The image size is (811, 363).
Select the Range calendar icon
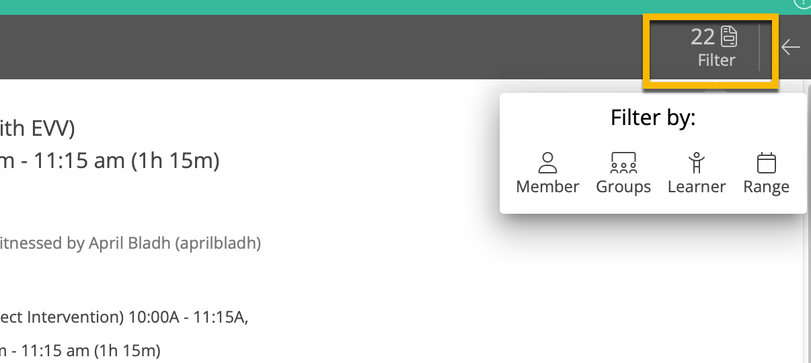766,163
